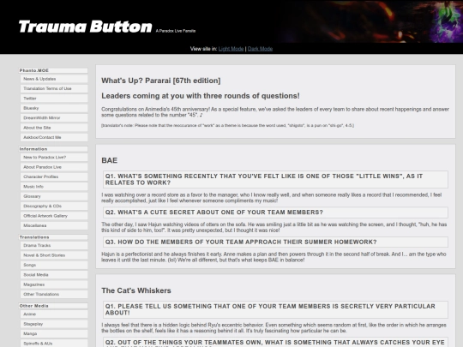The width and height of the screenshot is (463, 347).
Task: Open Anime page under Other Media
Action: click(54, 314)
